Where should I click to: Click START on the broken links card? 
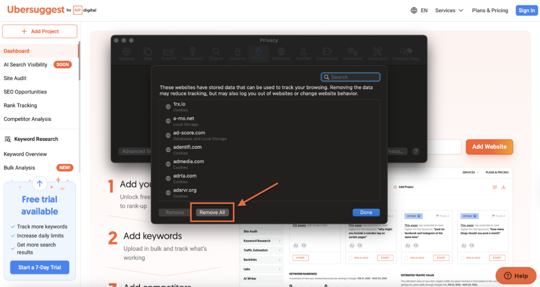pyautogui.click(x=300, y=258)
